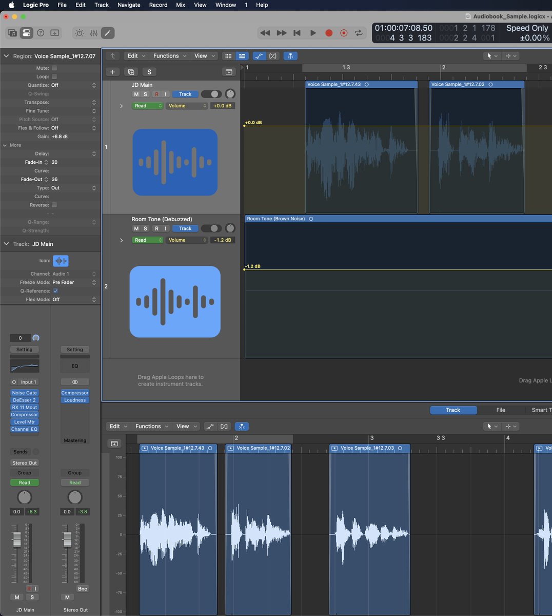
Task: Switch to grid view in Tracks area
Action: point(228,56)
